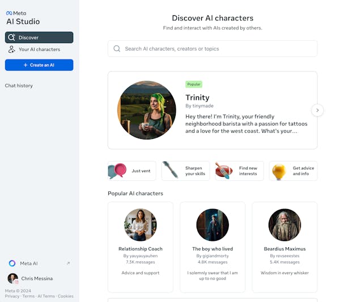The width and height of the screenshot is (340, 302).
Task: Click the Meta AI ring icon
Action: [x=12, y=263]
